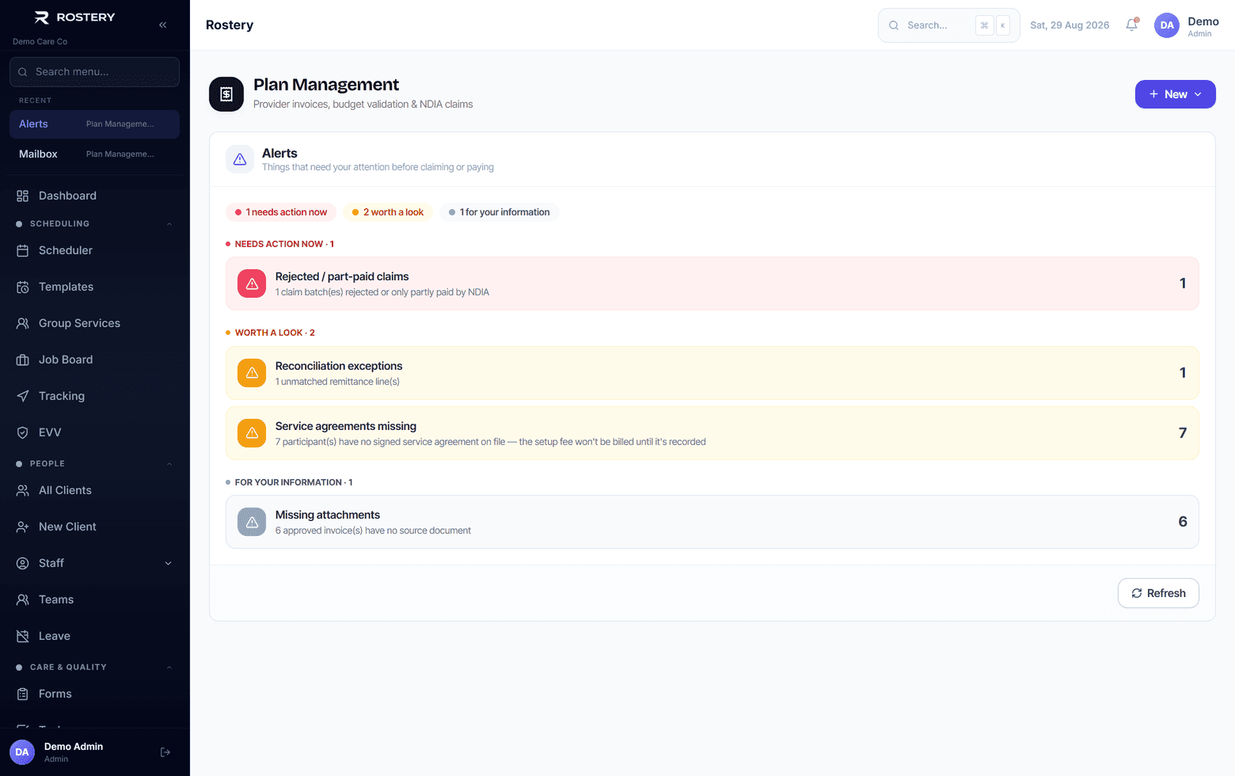Open Demo Admin profile in sidebar footer
Viewport: 1235px width, 776px height.
(x=74, y=752)
